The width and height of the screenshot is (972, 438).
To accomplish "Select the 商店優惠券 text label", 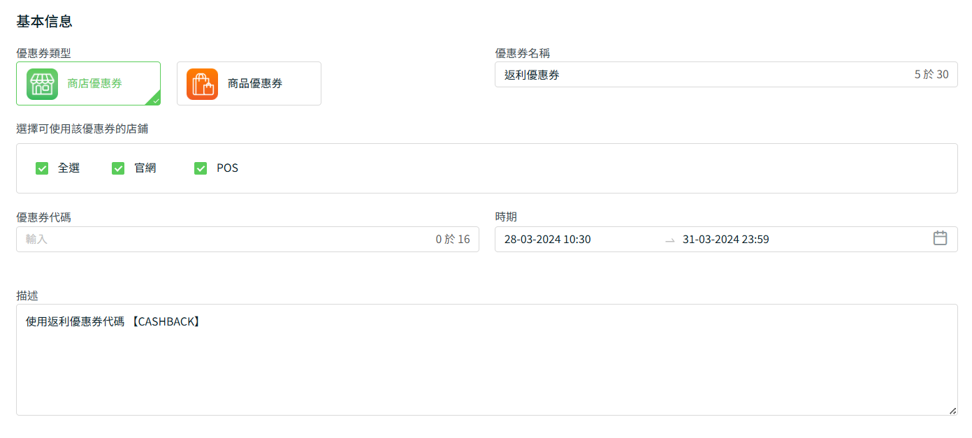I will [94, 84].
